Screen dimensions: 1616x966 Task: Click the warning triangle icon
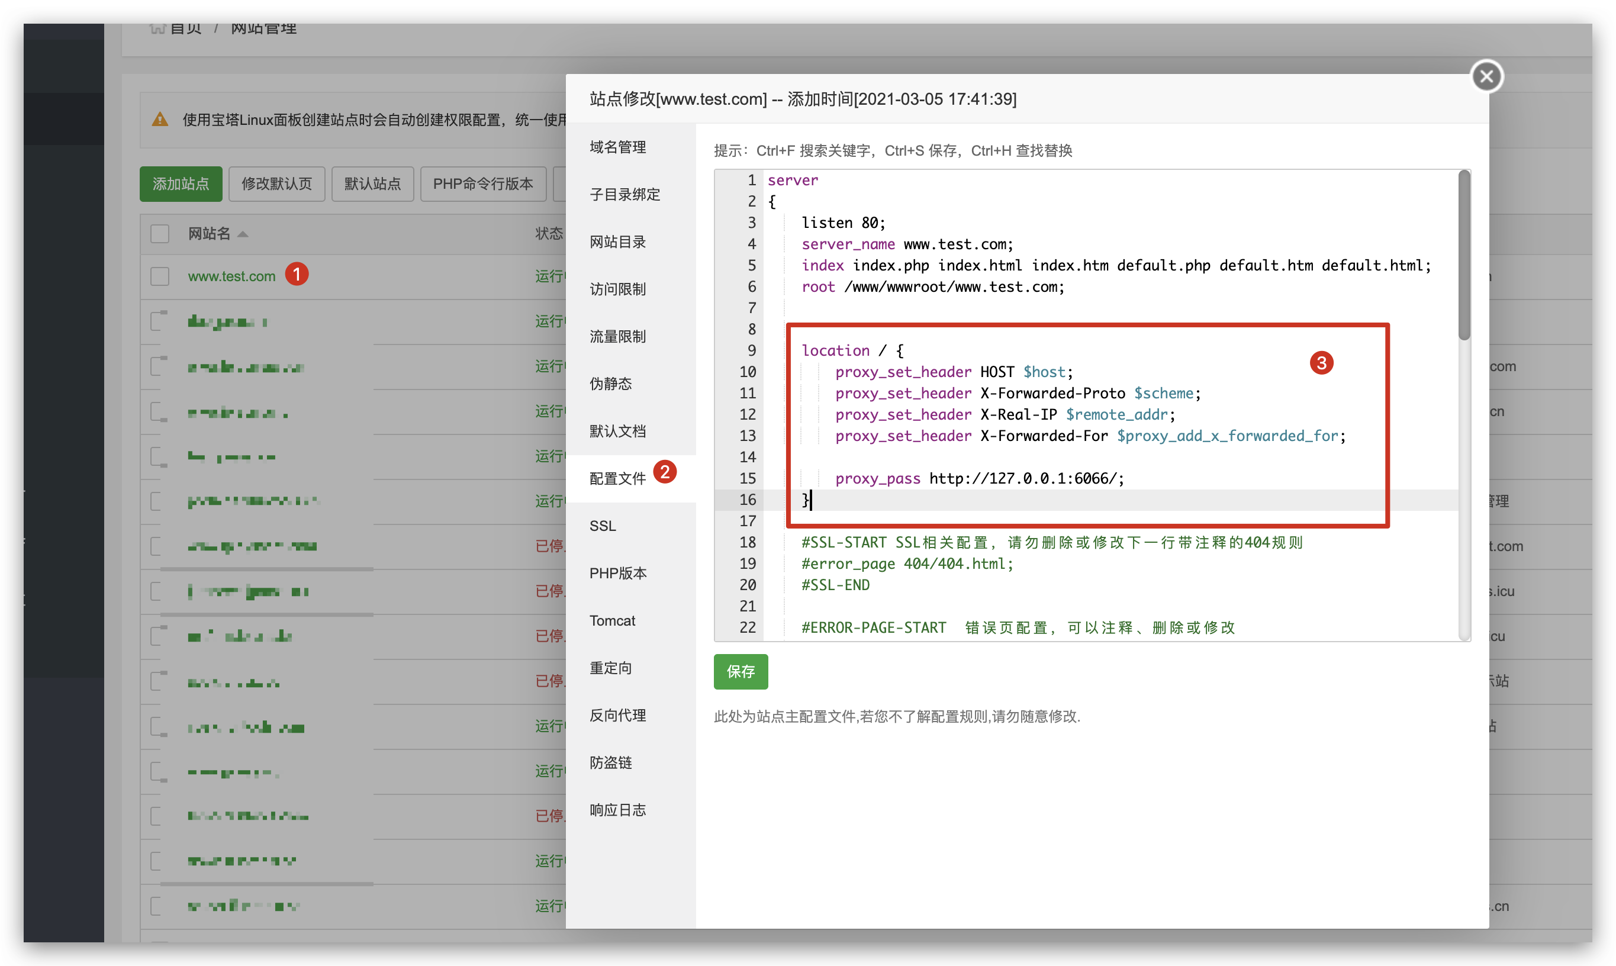(x=160, y=119)
